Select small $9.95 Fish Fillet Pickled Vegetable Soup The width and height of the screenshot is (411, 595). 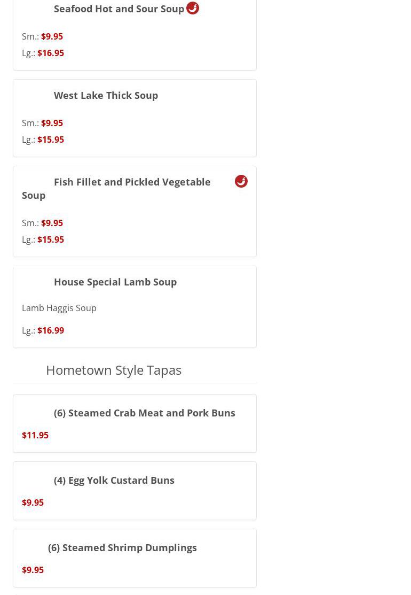click(52, 223)
